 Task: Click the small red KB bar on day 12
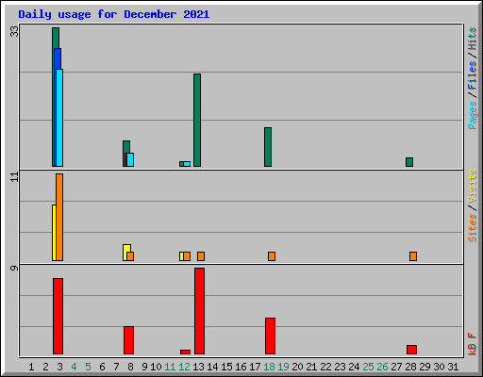pos(185,352)
